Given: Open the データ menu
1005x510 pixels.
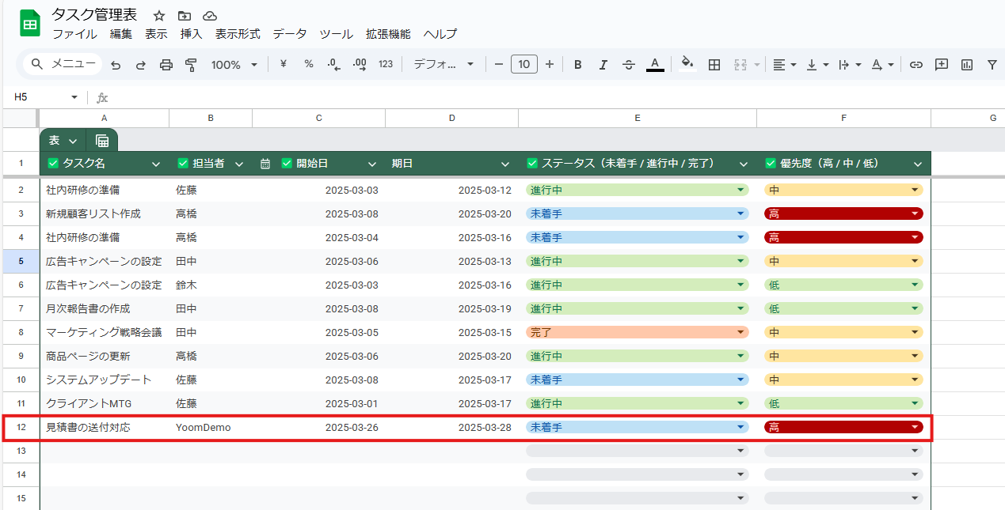Looking at the screenshot, I should pos(289,34).
